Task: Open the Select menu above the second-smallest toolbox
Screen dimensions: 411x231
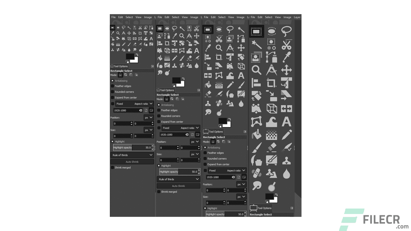Action: coord(176,17)
